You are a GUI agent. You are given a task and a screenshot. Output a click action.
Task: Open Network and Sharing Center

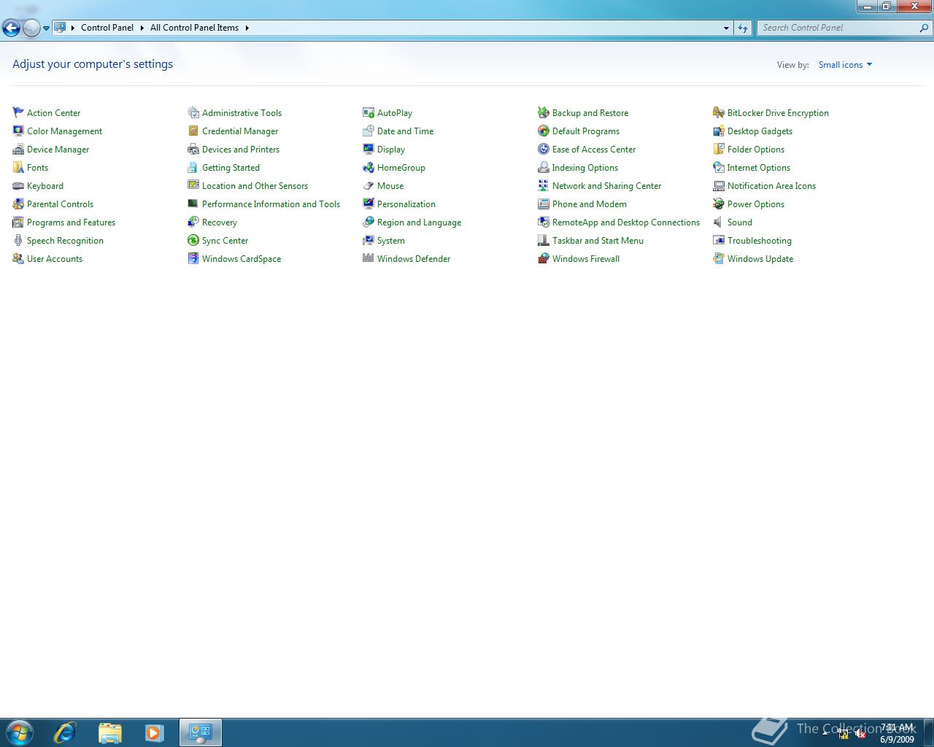pos(606,186)
